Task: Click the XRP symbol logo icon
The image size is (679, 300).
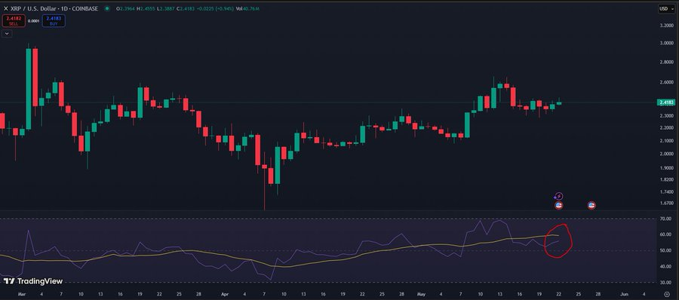Action: point(5,8)
